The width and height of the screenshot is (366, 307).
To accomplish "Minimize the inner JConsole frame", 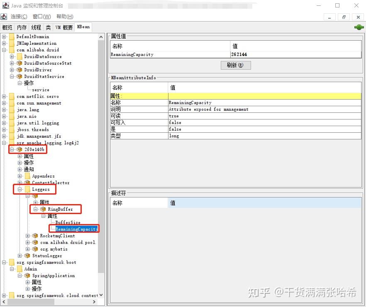I will (329, 17).
